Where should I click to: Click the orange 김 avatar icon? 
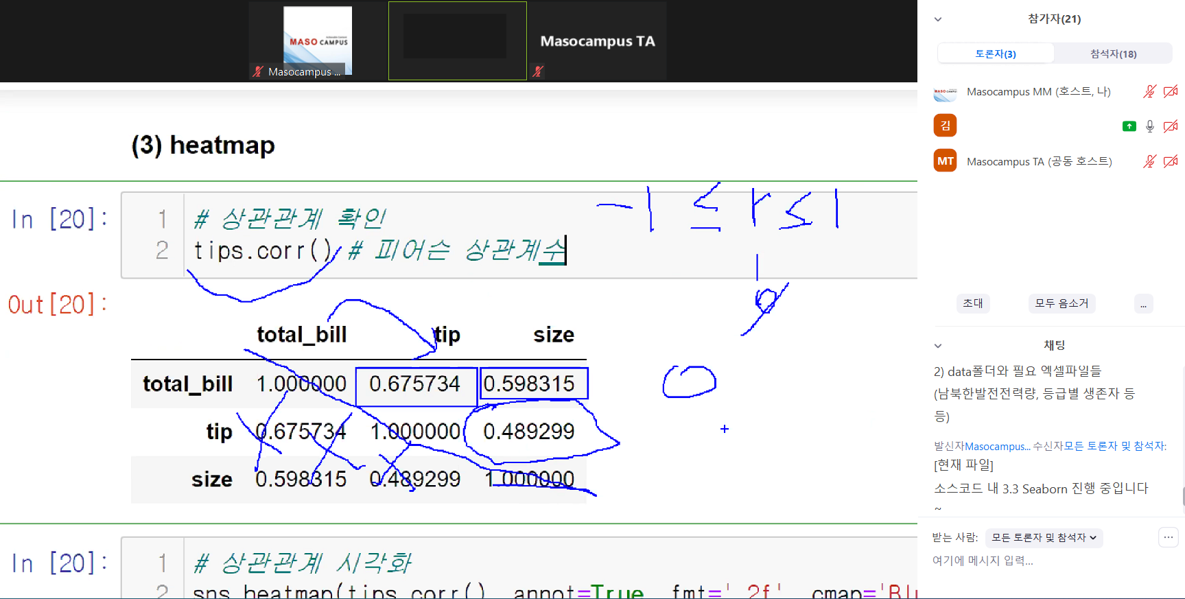point(945,126)
